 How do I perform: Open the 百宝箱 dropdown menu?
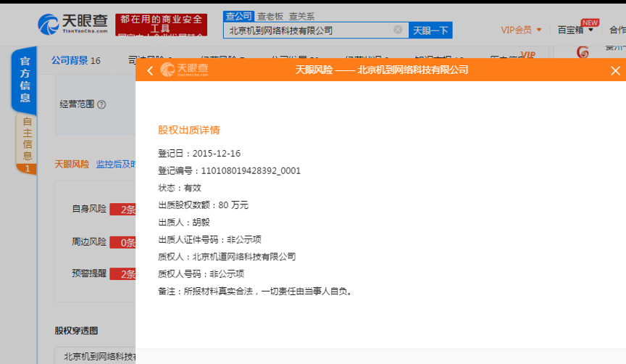tap(575, 30)
